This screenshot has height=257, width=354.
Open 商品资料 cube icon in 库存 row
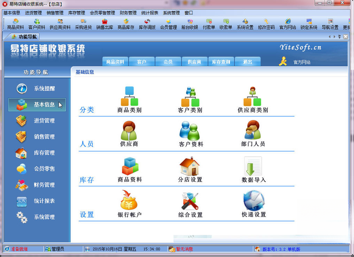tap(130, 169)
